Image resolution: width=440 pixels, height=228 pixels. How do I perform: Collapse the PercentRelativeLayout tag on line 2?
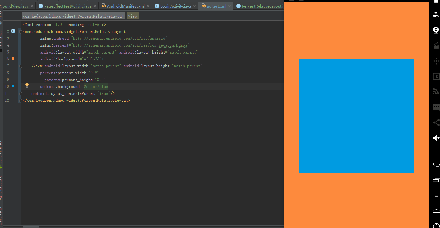pyautogui.click(x=21, y=32)
